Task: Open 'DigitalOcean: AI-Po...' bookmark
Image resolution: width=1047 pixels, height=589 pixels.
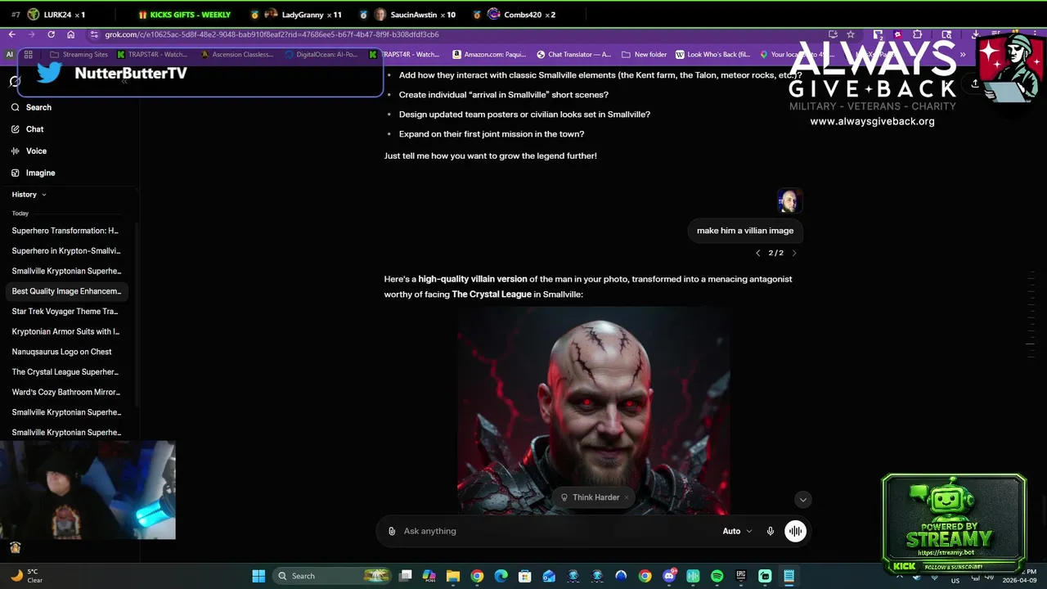Action: [x=321, y=55]
